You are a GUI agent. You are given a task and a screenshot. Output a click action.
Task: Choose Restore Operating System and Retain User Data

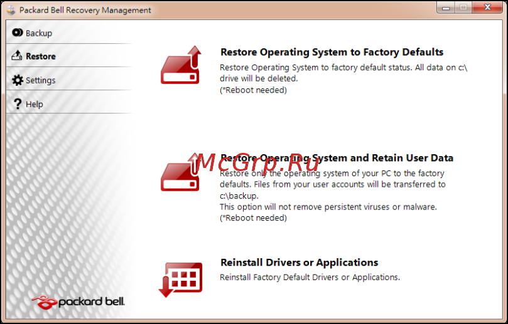337,158
